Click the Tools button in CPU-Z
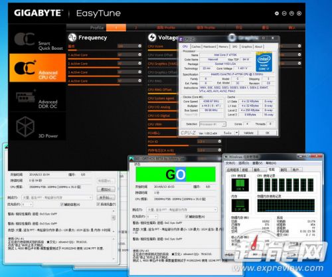 227,133
